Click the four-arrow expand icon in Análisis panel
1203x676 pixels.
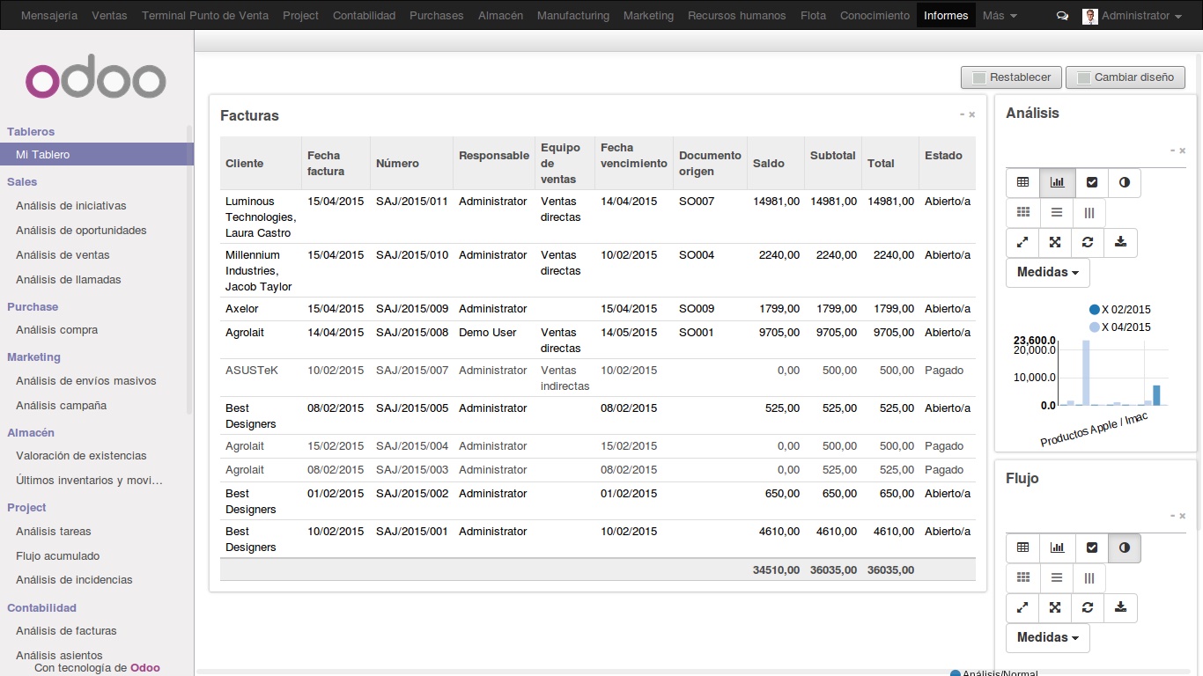click(x=1055, y=243)
